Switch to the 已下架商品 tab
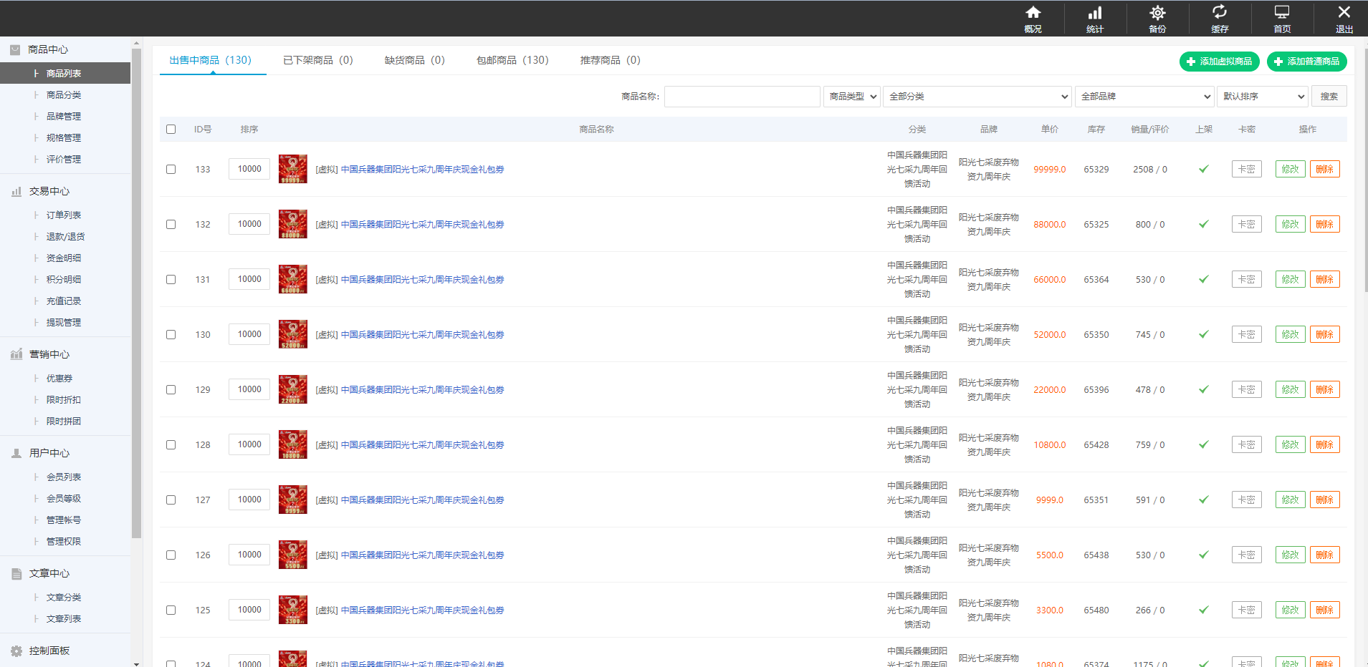This screenshot has width=1368, height=667. 317,60
